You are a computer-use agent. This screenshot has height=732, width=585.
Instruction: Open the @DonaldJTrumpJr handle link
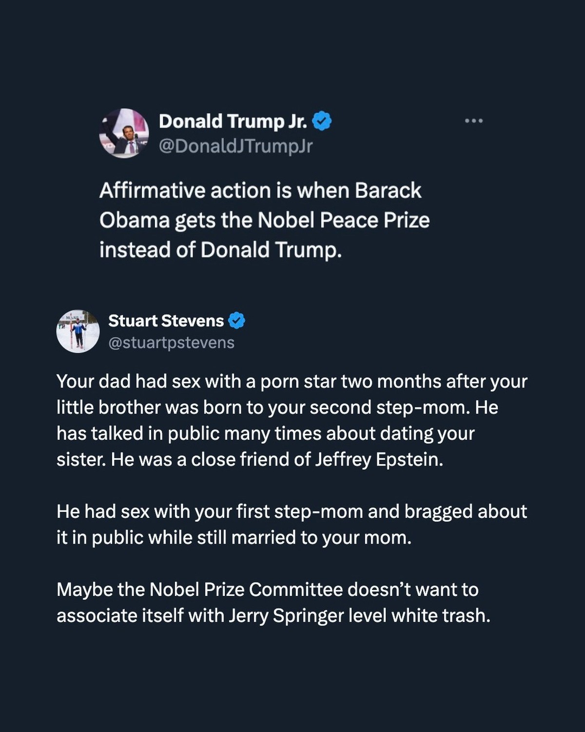click(235, 146)
